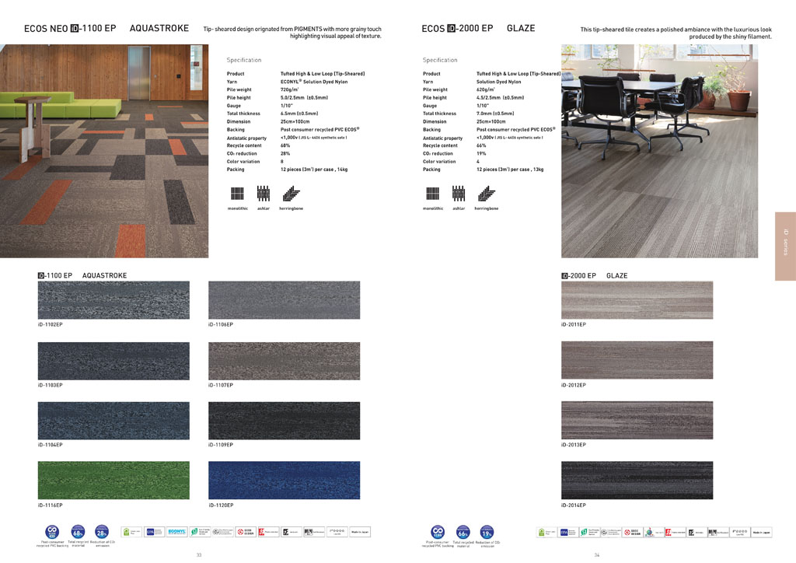796x563 pixels.
Task: Click the EPA logo on the Aquastroke page
Action: (155, 532)
